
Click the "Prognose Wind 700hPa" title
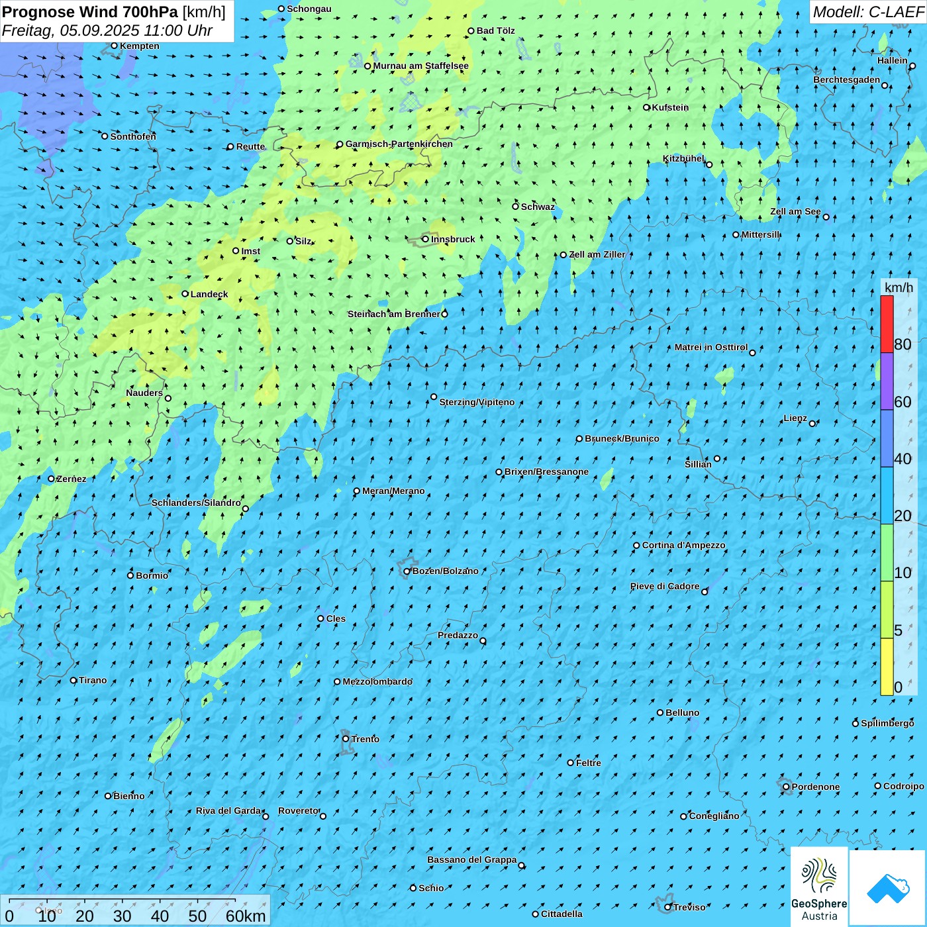(90, 12)
